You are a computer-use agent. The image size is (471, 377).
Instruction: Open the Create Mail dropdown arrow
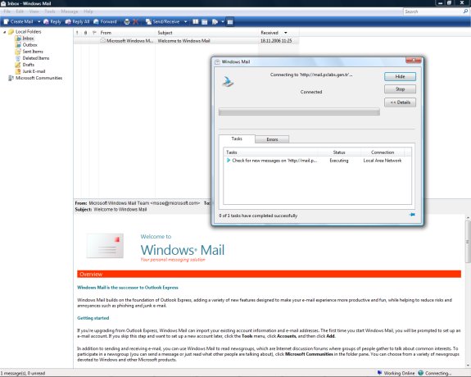click(38, 21)
